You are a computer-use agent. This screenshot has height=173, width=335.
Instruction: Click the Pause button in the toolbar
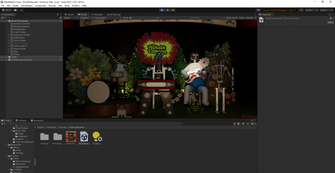pos(167,10)
